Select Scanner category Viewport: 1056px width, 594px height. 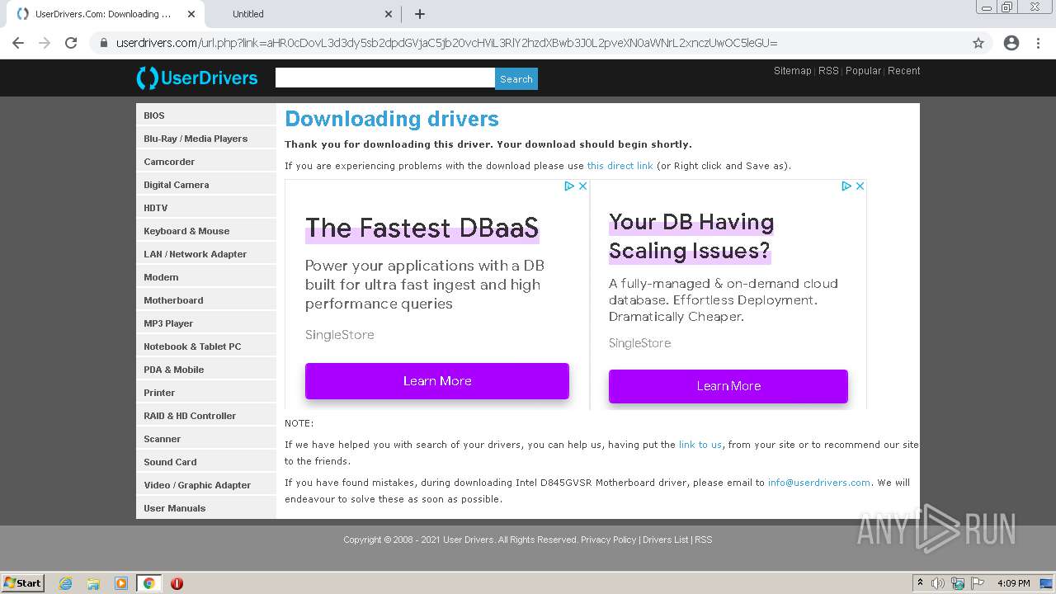pos(206,439)
